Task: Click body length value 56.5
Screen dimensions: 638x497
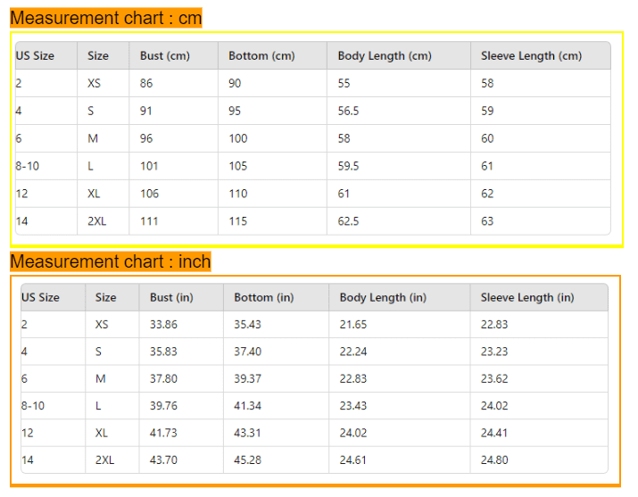Action: (348, 111)
